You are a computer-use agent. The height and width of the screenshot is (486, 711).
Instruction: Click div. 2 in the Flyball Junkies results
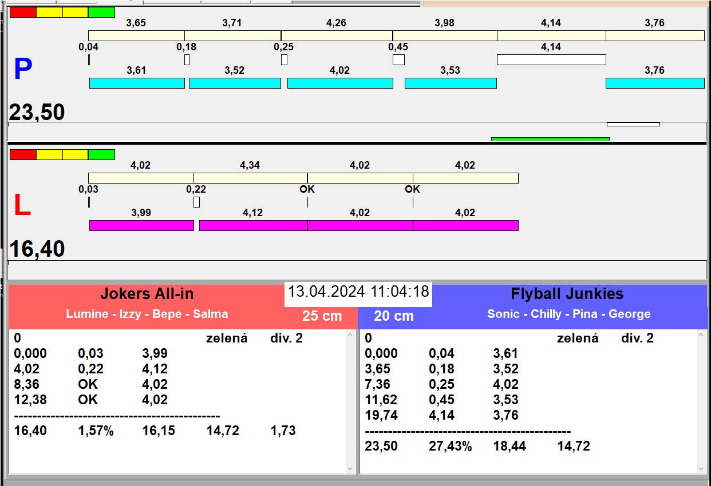637,338
